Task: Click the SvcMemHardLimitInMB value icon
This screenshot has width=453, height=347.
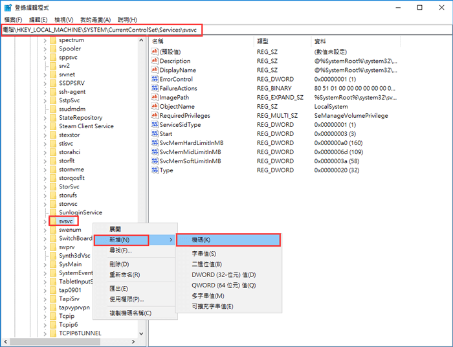Action: pyautogui.click(x=155, y=142)
